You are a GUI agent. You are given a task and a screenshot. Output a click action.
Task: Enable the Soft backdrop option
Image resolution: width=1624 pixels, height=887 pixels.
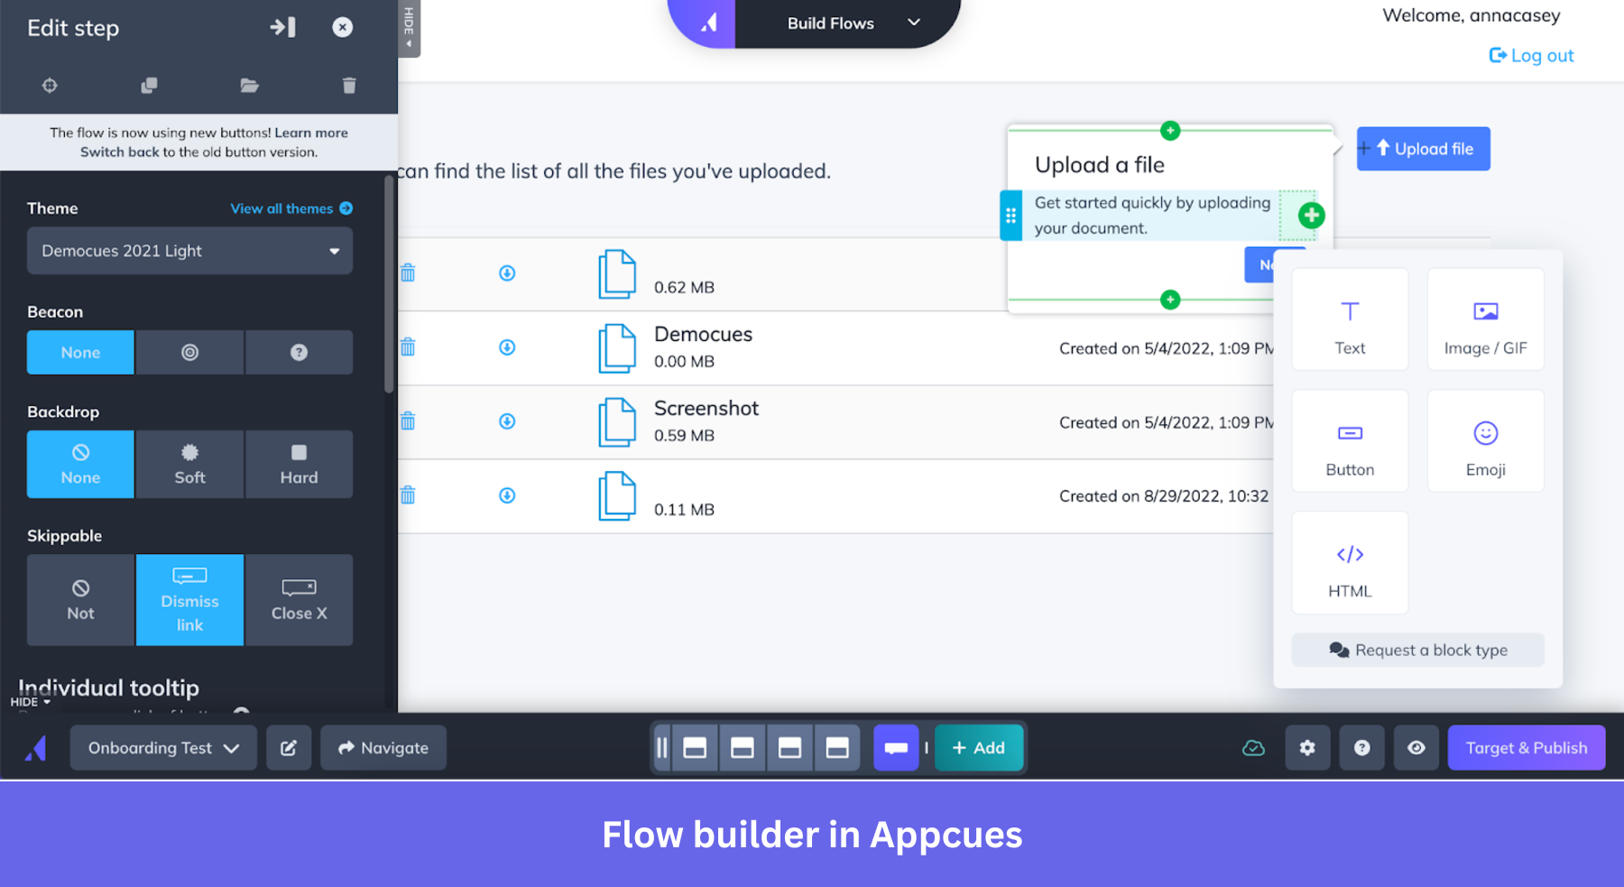(189, 464)
